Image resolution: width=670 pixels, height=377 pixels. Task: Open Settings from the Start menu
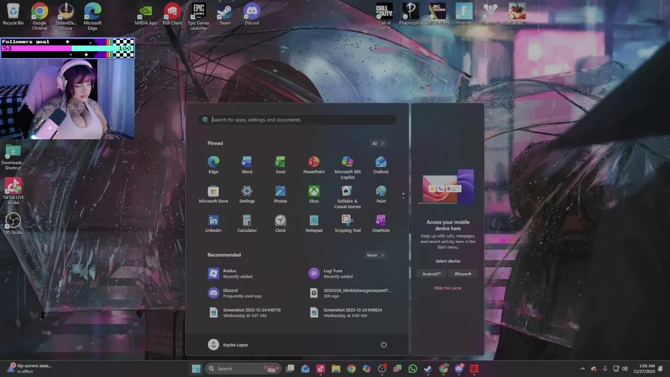click(247, 194)
